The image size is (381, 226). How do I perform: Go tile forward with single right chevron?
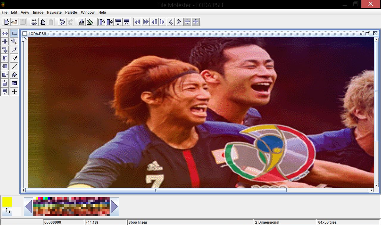pos(179,22)
